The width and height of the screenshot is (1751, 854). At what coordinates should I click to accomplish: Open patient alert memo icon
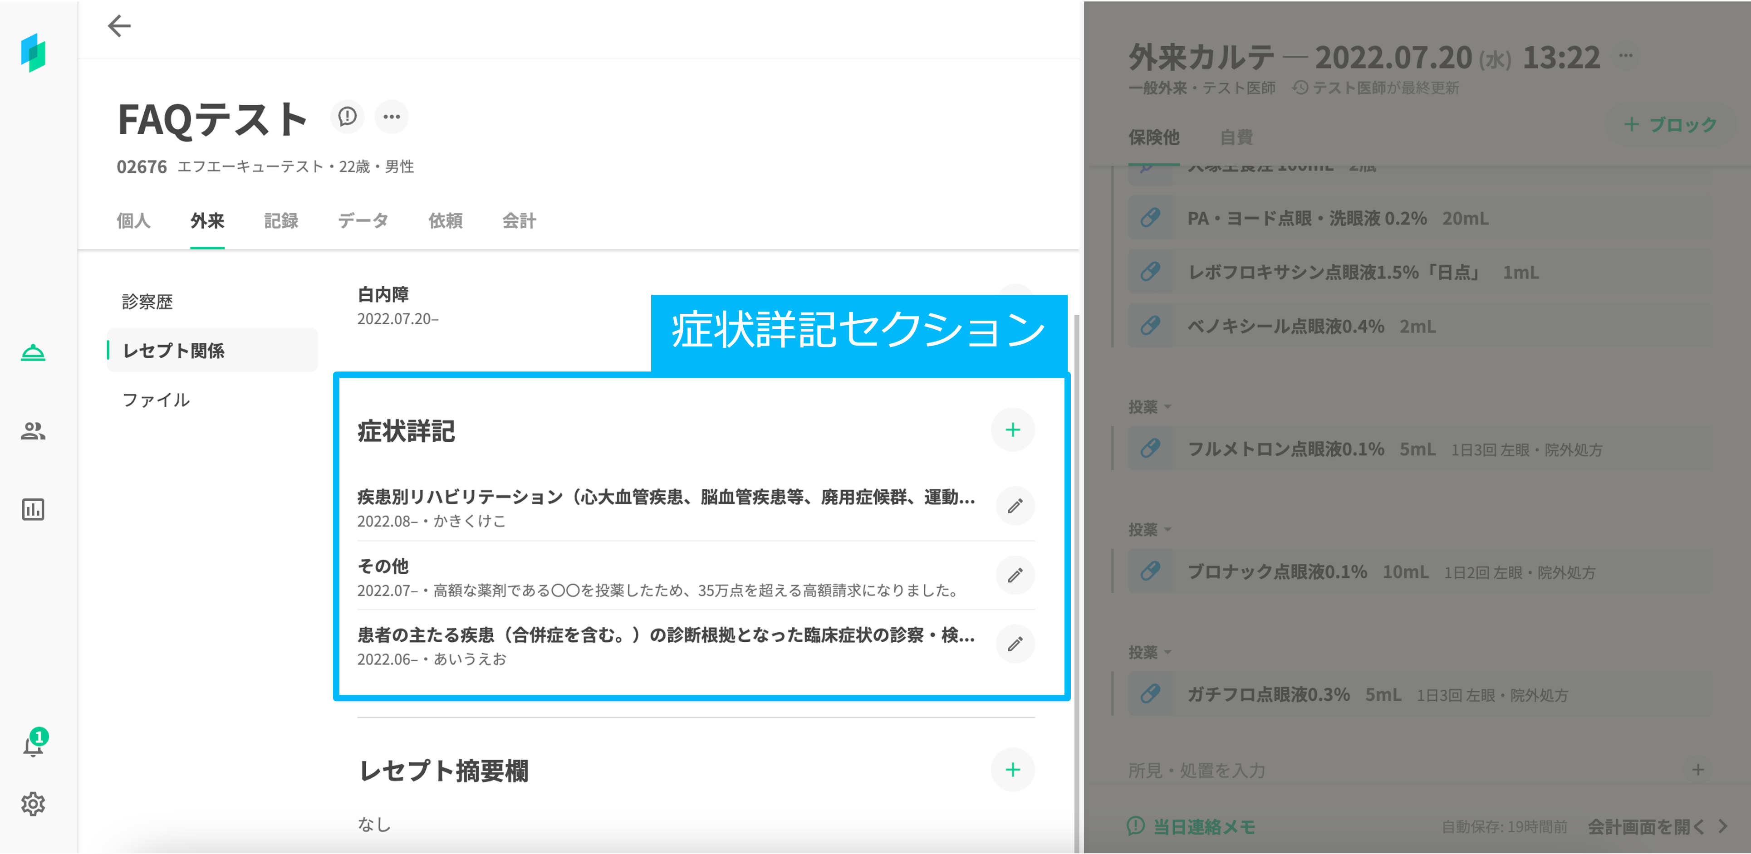348,117
